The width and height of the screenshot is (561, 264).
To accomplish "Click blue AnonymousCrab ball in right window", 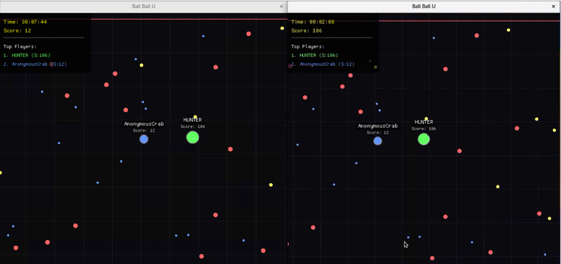I will click(x=378, y=141).
